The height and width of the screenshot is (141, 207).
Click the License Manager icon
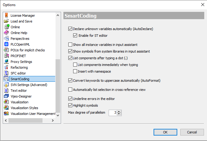pos(6,15)
